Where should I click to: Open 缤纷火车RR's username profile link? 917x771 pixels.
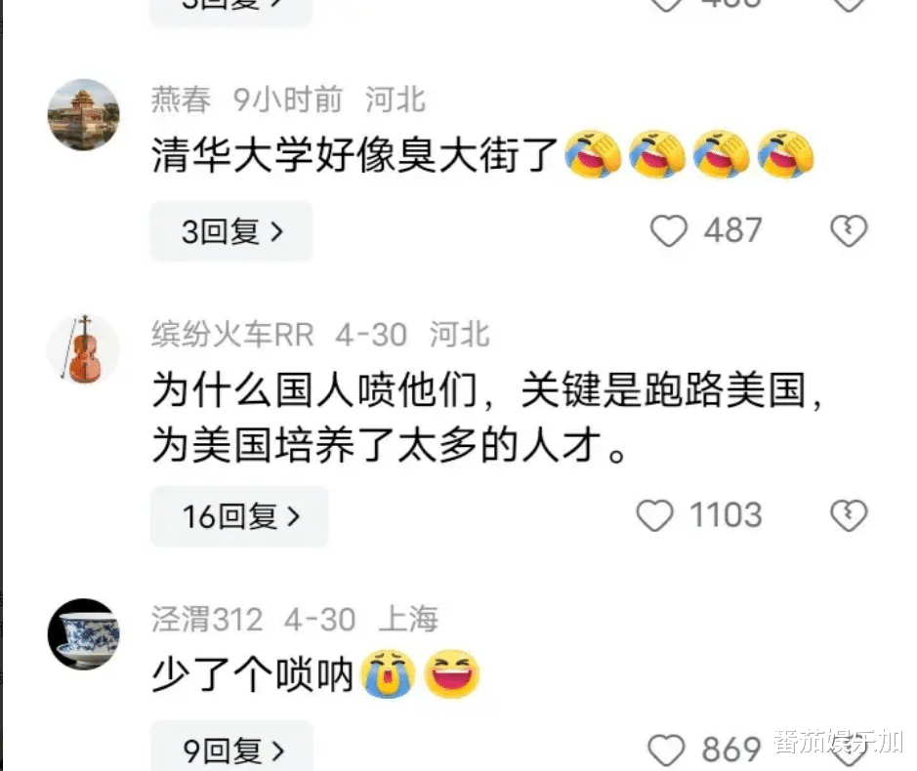232,335
